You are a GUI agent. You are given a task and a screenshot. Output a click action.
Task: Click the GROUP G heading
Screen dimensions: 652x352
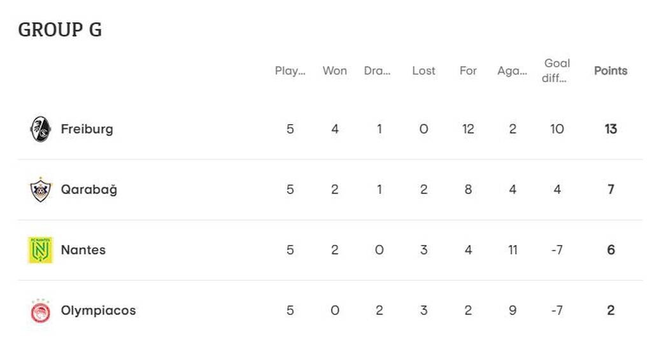click(x=60, y=30)
